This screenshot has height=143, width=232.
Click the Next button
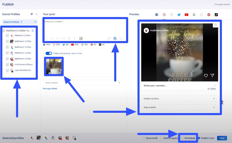pyautogui.click(x=222, y=138)
